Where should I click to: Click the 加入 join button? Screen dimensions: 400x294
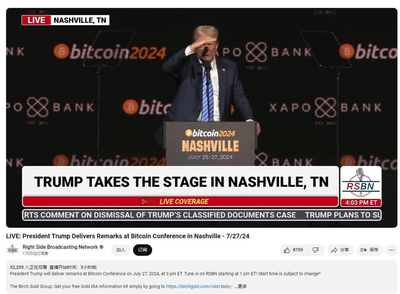click(x=121, y=250)
